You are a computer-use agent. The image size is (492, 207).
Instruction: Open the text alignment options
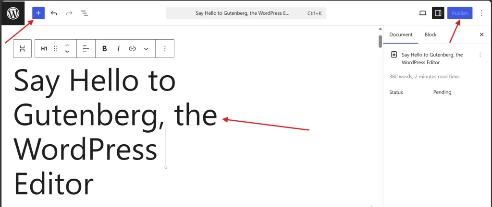tap(86, 48)
